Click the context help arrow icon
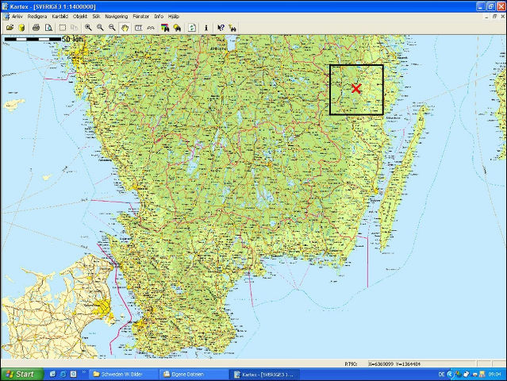 pos(221,27)
